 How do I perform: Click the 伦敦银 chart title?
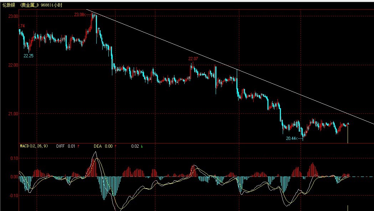9,5
